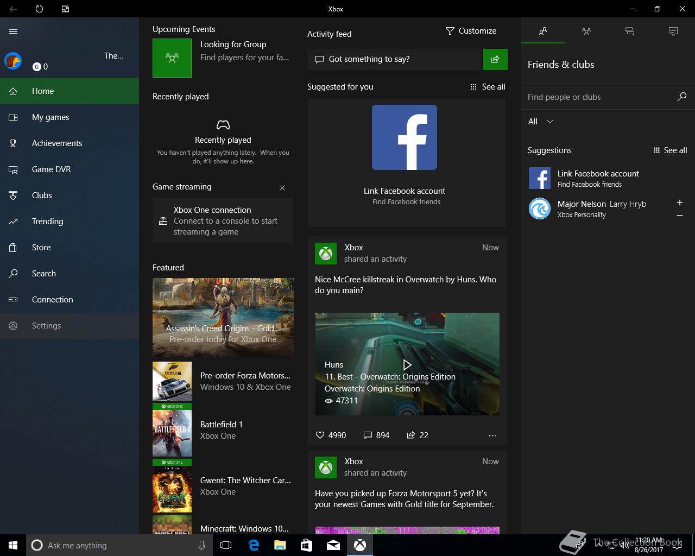Click the Xbox taskbar icon
Screen dimensions: 695x556
tap(359, 545)
